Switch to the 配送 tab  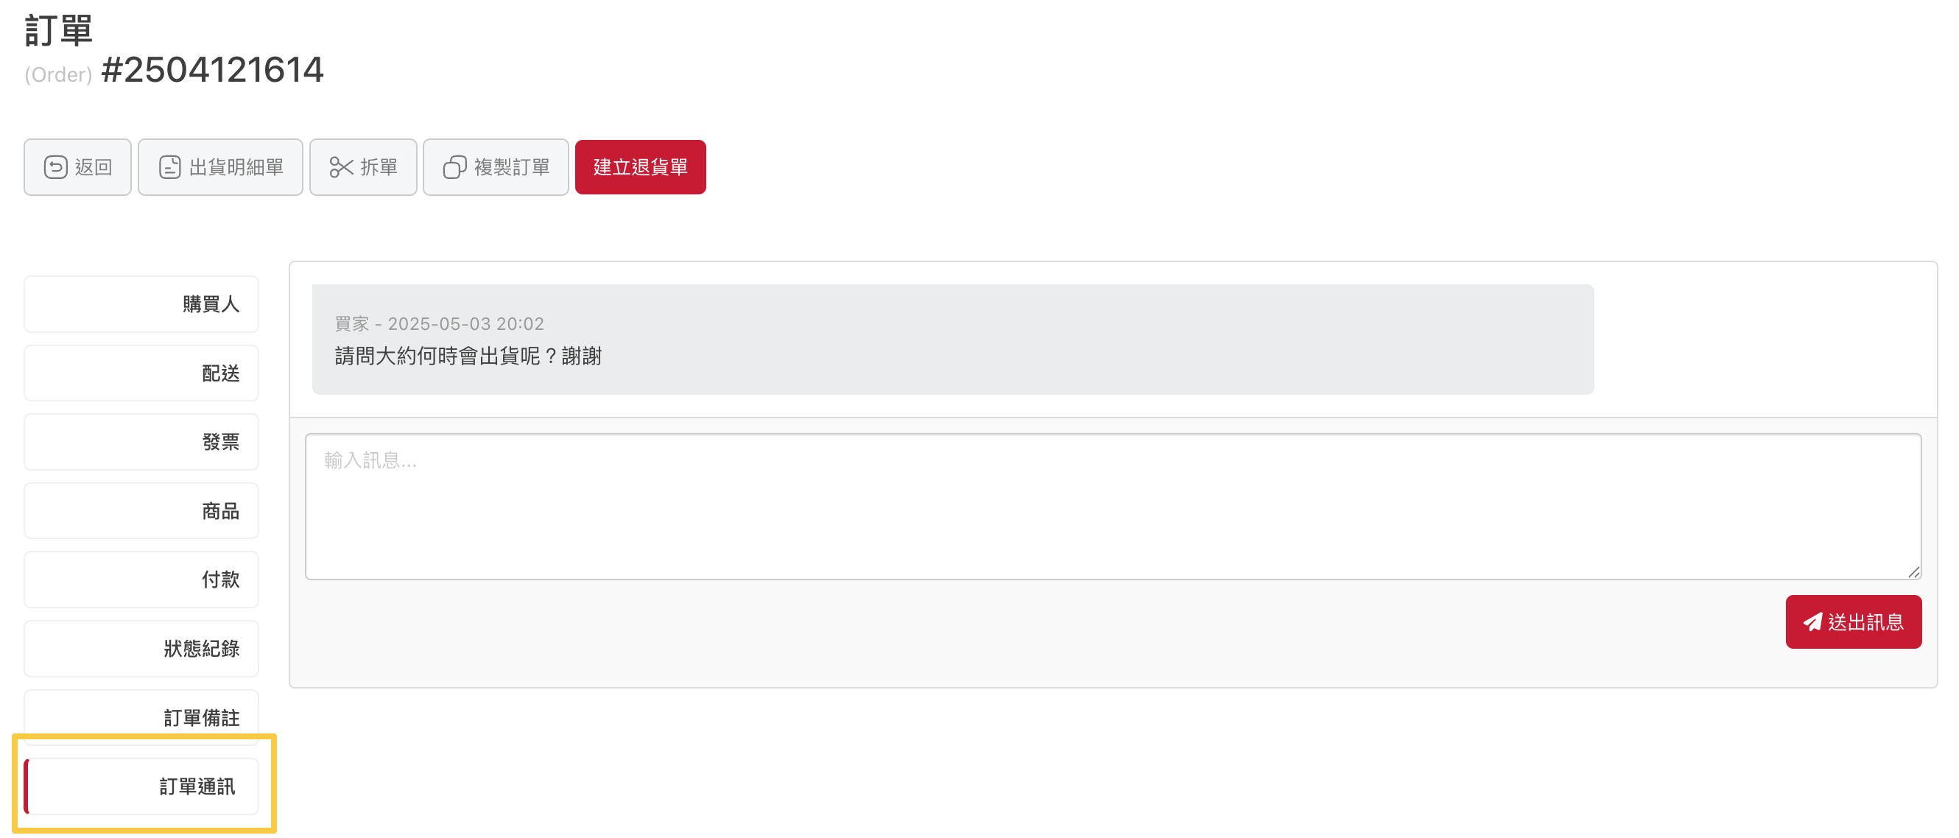click(141, 373)
